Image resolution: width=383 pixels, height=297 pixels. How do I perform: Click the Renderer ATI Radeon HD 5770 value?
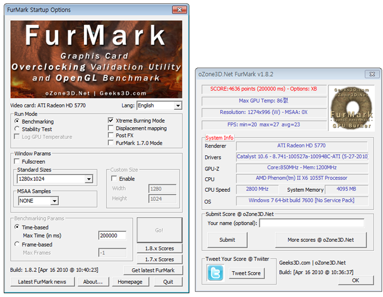point(302,146)
